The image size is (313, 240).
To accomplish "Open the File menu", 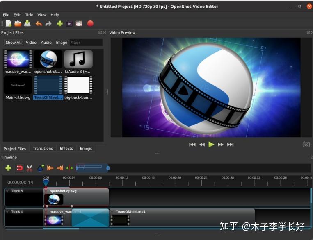I will 6,15.
